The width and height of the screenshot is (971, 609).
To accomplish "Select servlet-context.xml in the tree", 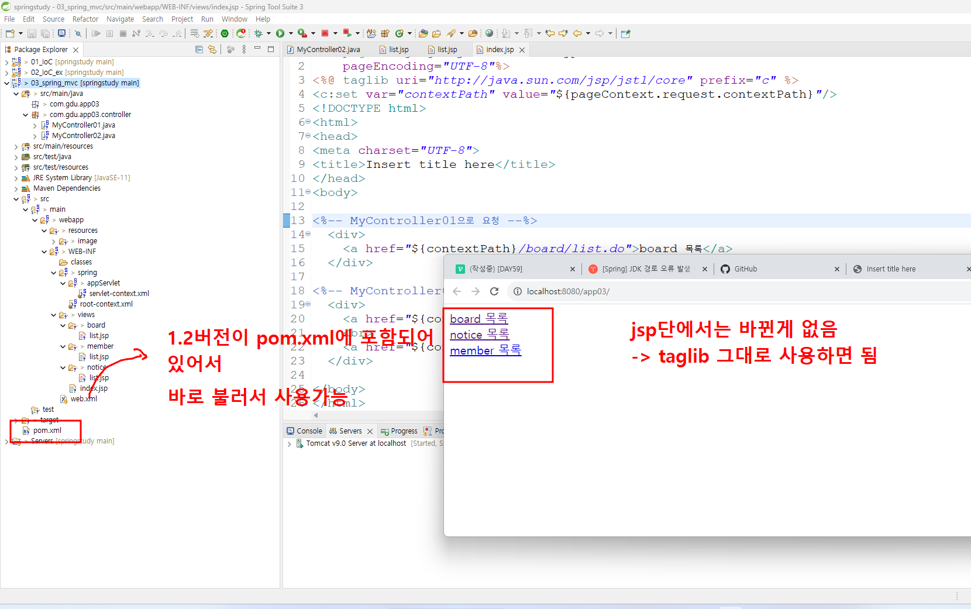I will (119, 294).
